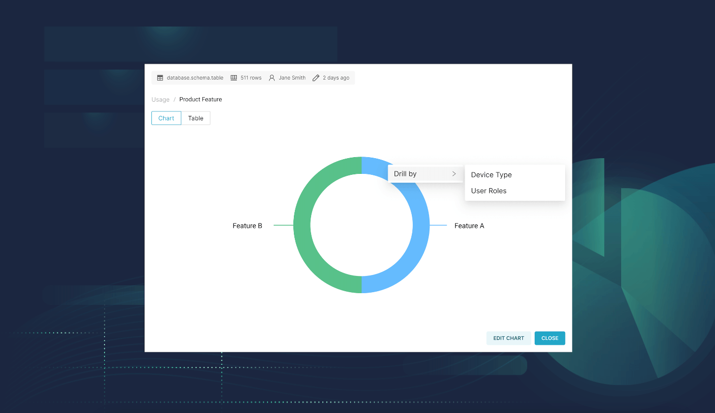Switch to the Table view

[x=196, y=118]
